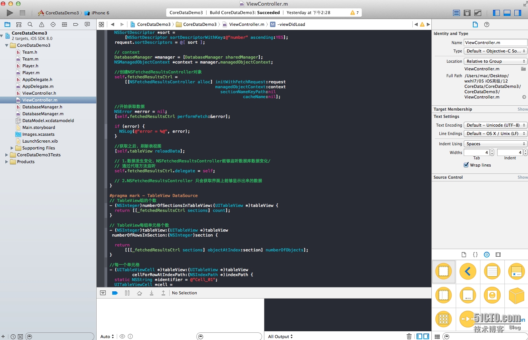Open the Breakpoint navigator tab

76,24
